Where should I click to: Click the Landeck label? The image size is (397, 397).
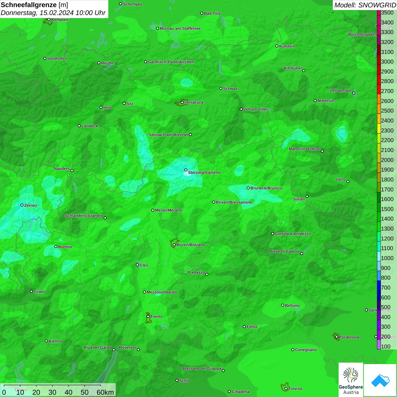tap(90, 126)
